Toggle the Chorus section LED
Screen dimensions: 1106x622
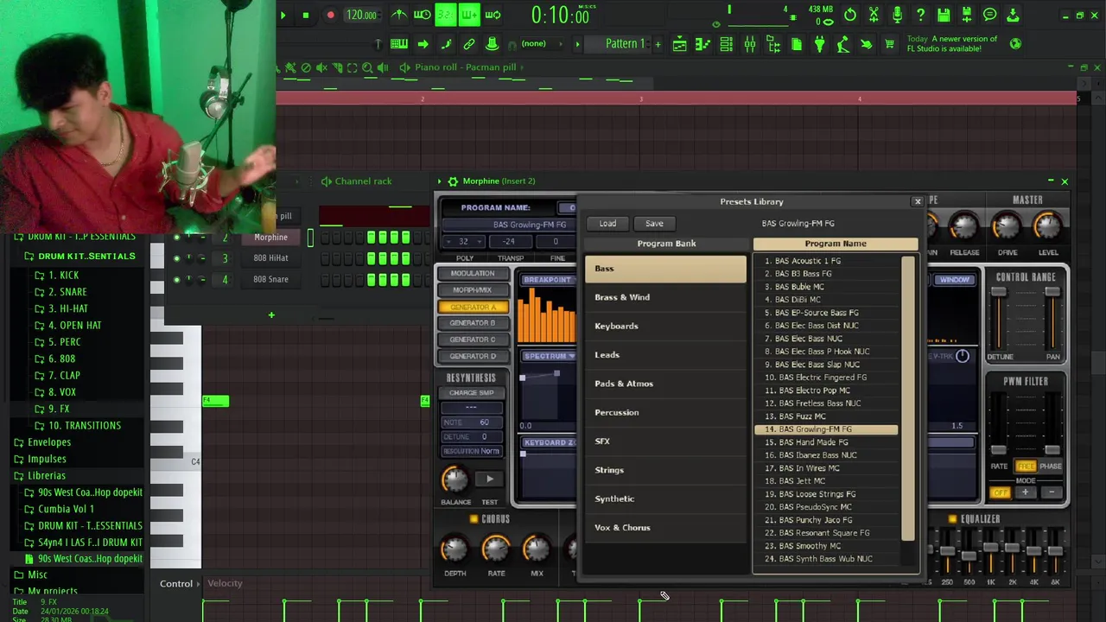click(474, 519)
